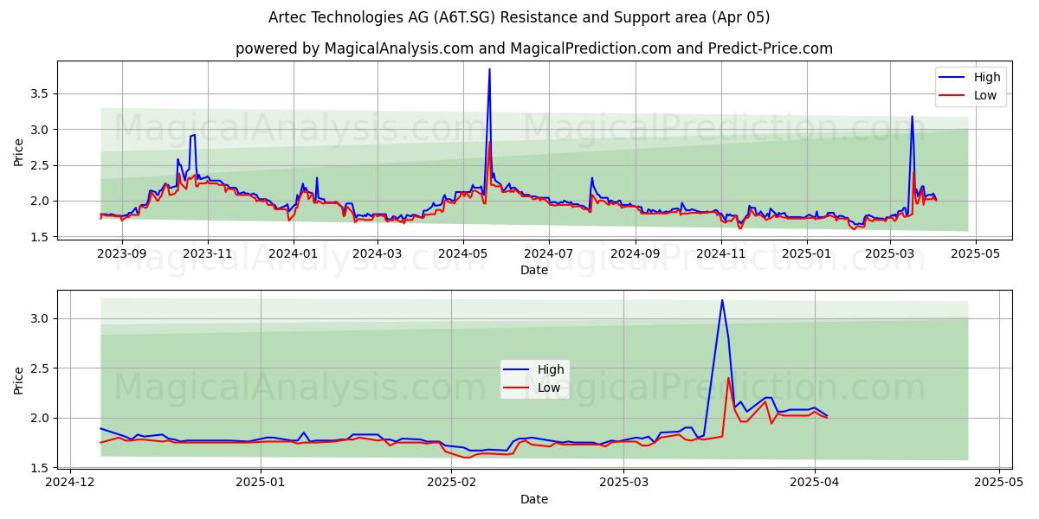Click the '2025-04' axis label on the bottom chart
The width and height of the screenshot is (1039, 519).
[x=814, y=483]
